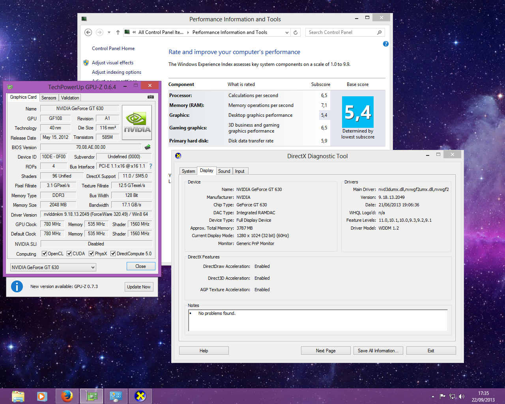Go up one level in Control Panel
The image size is (505, 404).
pyautogui.click(x=118, y=32)
